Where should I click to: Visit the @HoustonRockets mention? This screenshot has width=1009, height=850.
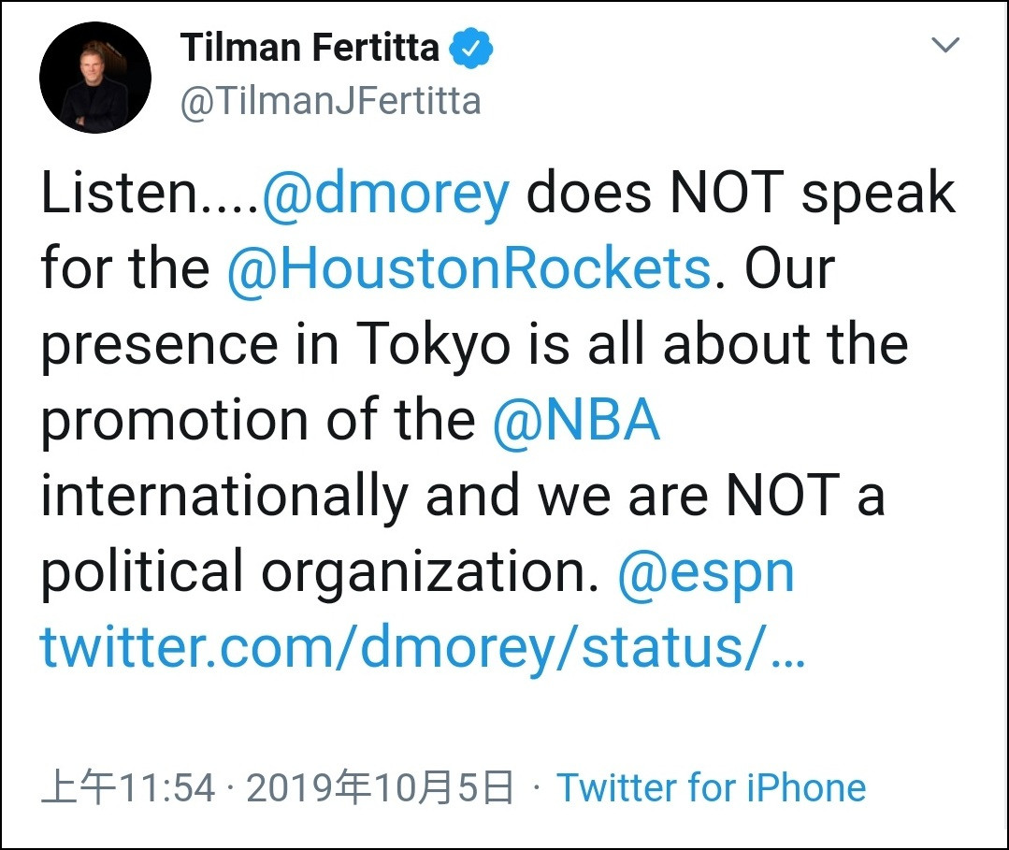(x=469, y=268)
